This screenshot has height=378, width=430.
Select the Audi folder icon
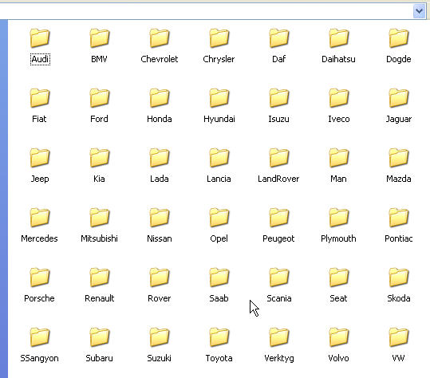click(x=40, y=37)
